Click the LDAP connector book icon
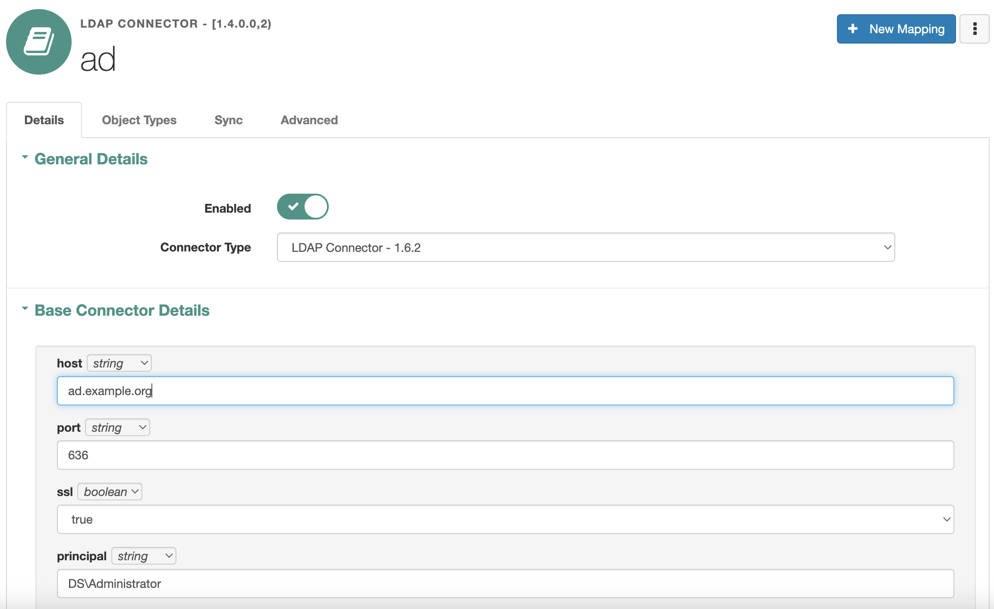The height and width of the screenshot is (609, 994). coord(39,42)
